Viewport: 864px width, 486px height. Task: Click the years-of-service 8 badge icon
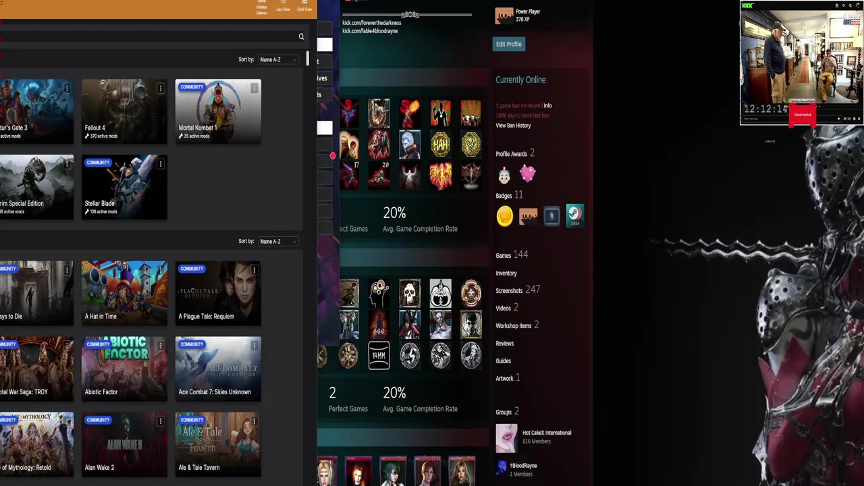coord(551,216)
